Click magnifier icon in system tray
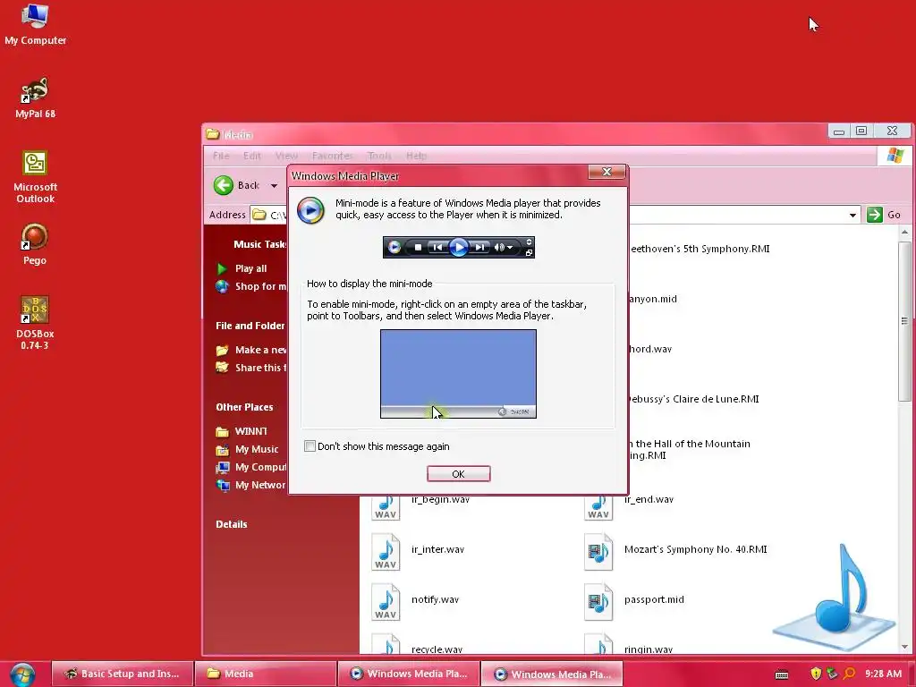Image resolution: width=916 pixels, height=687 pixels. pos(850,674)
